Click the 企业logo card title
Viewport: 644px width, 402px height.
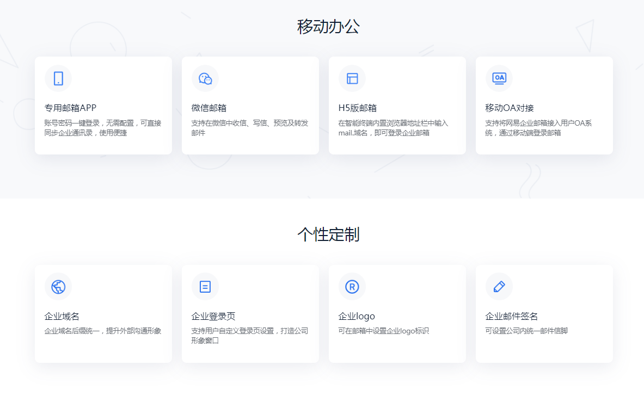pos(357,316)
